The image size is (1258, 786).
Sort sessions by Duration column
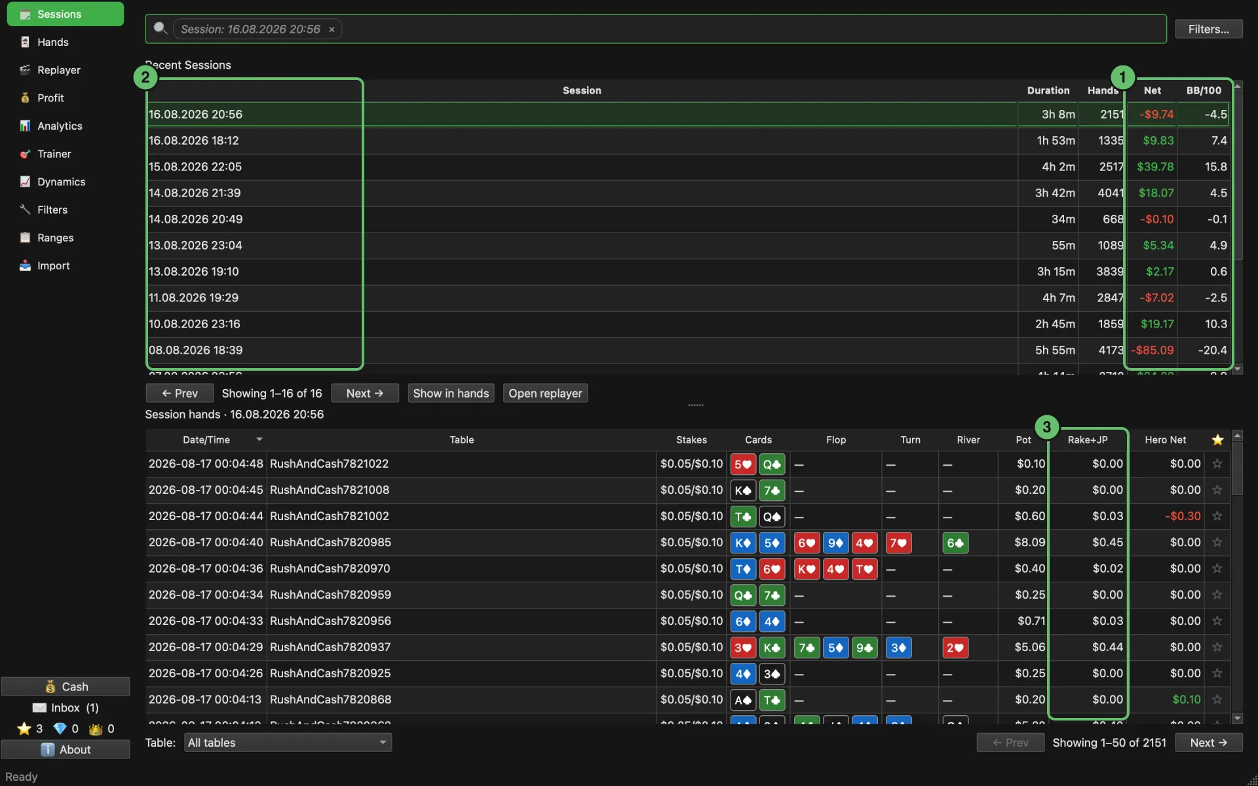coord(1048,90)
